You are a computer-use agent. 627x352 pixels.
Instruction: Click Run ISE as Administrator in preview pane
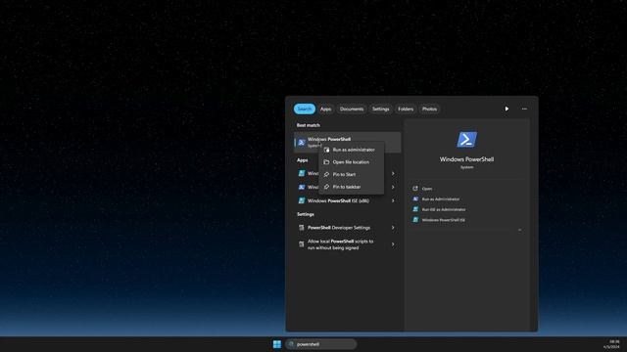pyautogui.click(x=444, y=209)
